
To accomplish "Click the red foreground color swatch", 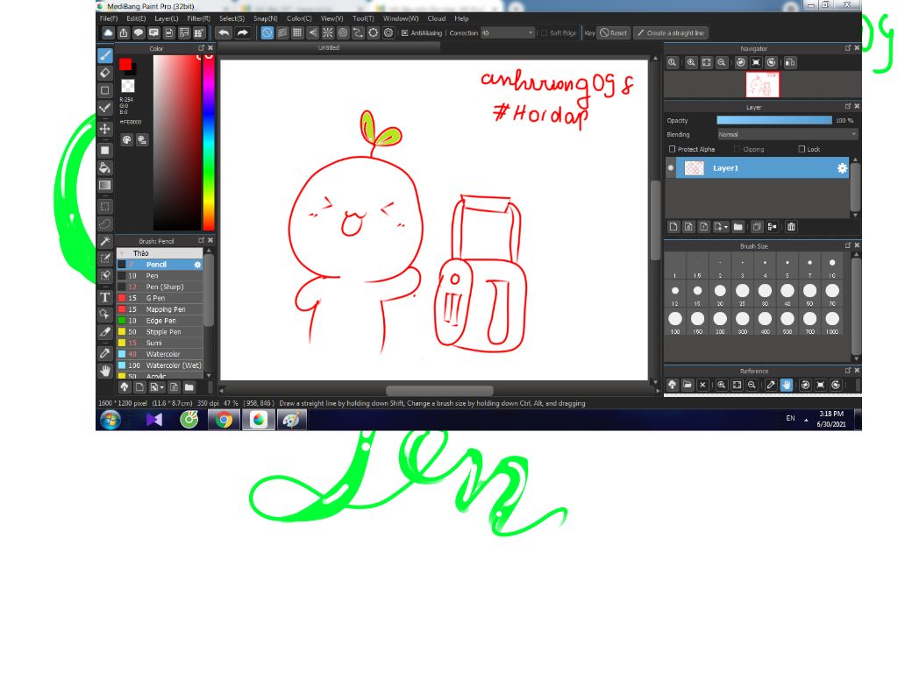I will tap(125, 64).
